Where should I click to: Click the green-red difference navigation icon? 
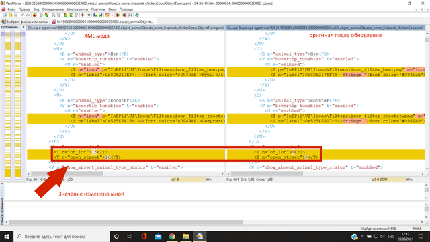(x=47, y=15)
